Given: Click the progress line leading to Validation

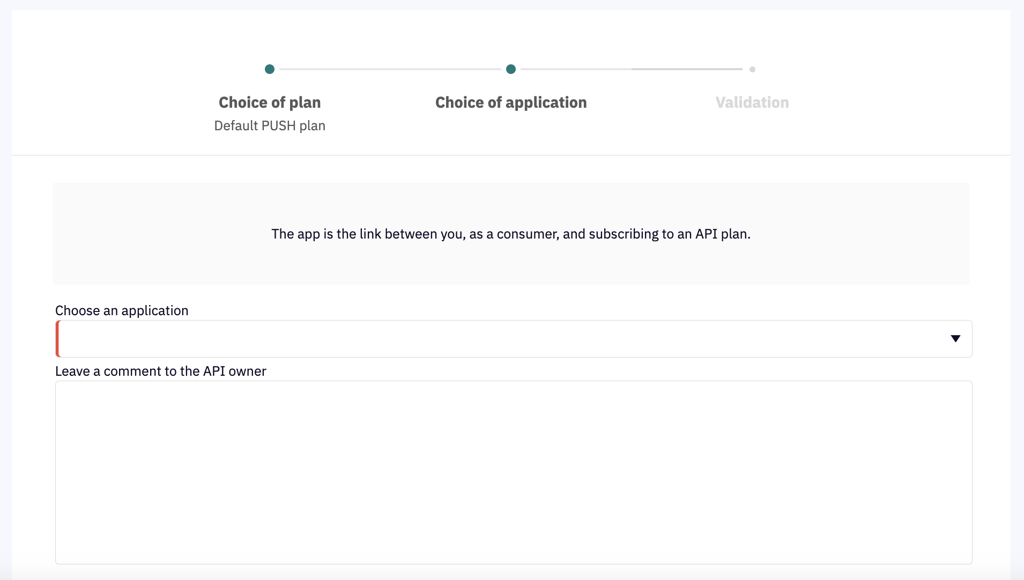Looking at the screenshot, I should 632,69.
